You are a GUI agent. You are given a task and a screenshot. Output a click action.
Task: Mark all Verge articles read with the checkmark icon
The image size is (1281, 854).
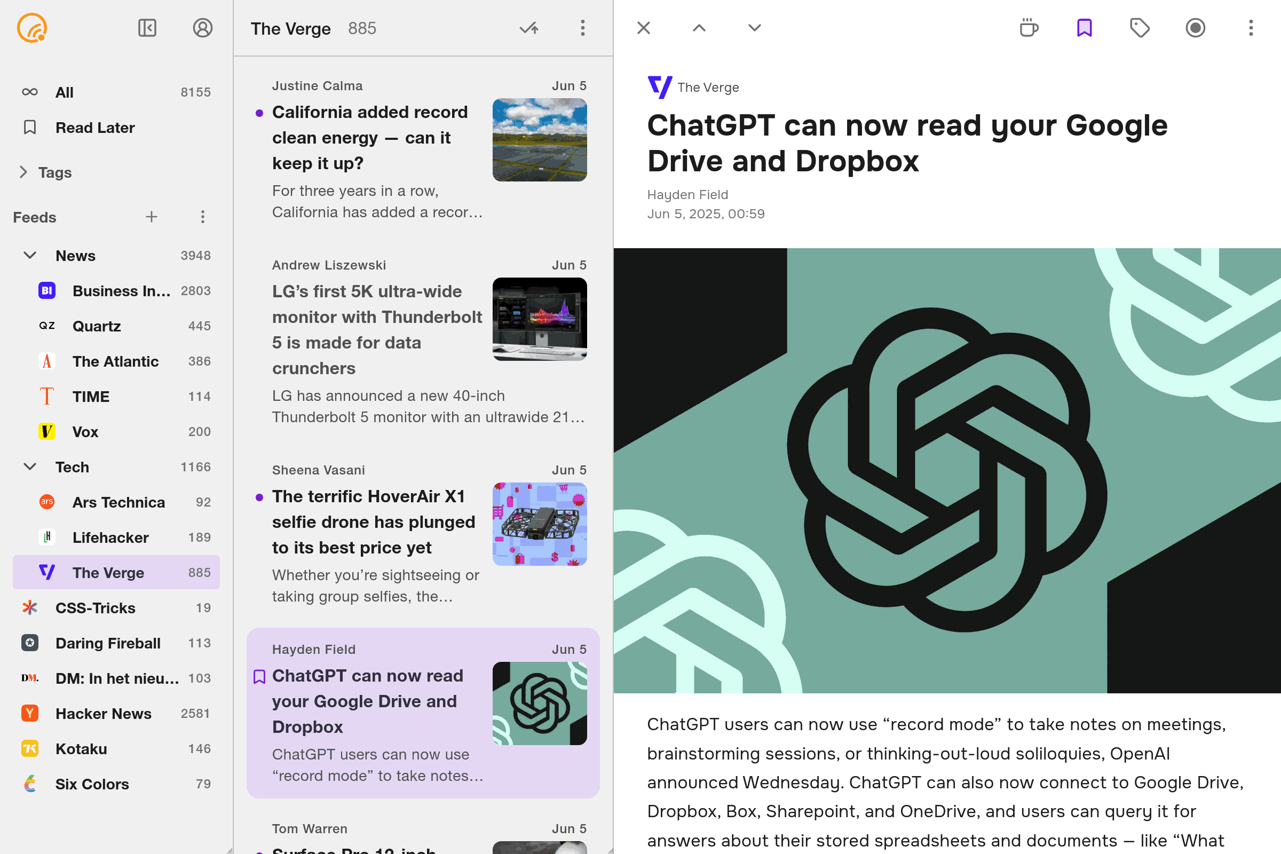click(528, 28)
